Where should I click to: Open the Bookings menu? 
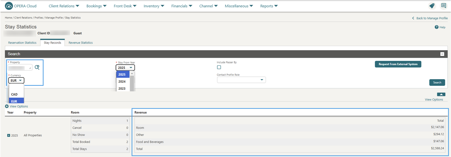click(x=97, y=6)
